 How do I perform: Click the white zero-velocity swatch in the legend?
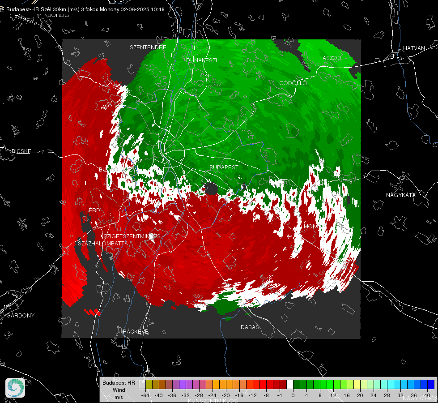[x=290, y=384]
